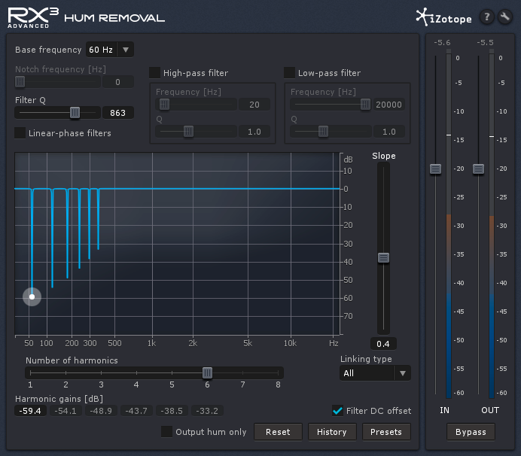Click the High-pass Frequency slider handle
The height and width of the screenshot is (456, 521).
[x=164, y=105]
